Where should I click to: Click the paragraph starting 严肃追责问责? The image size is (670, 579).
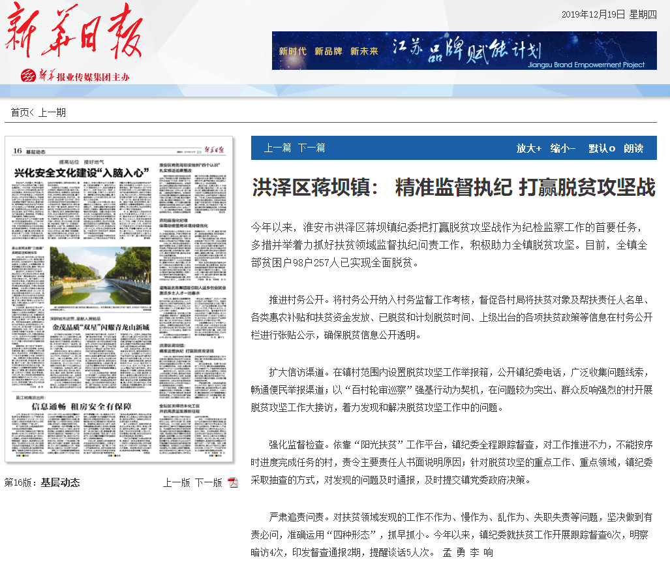(x=451, y=535)
